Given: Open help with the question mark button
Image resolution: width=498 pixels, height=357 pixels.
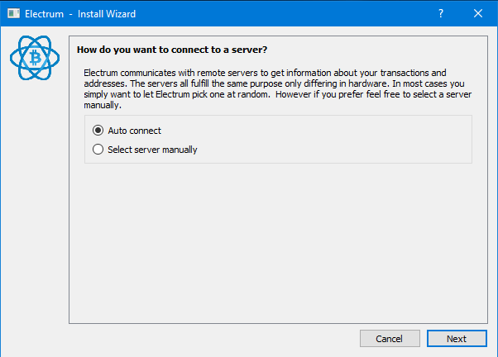Looking at the screenshot, I should coord(441,13).
